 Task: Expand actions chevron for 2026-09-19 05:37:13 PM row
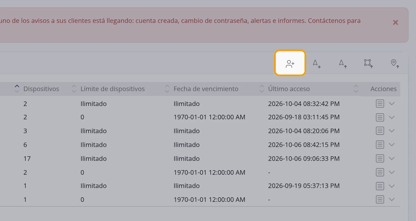(x=392, y=186)
